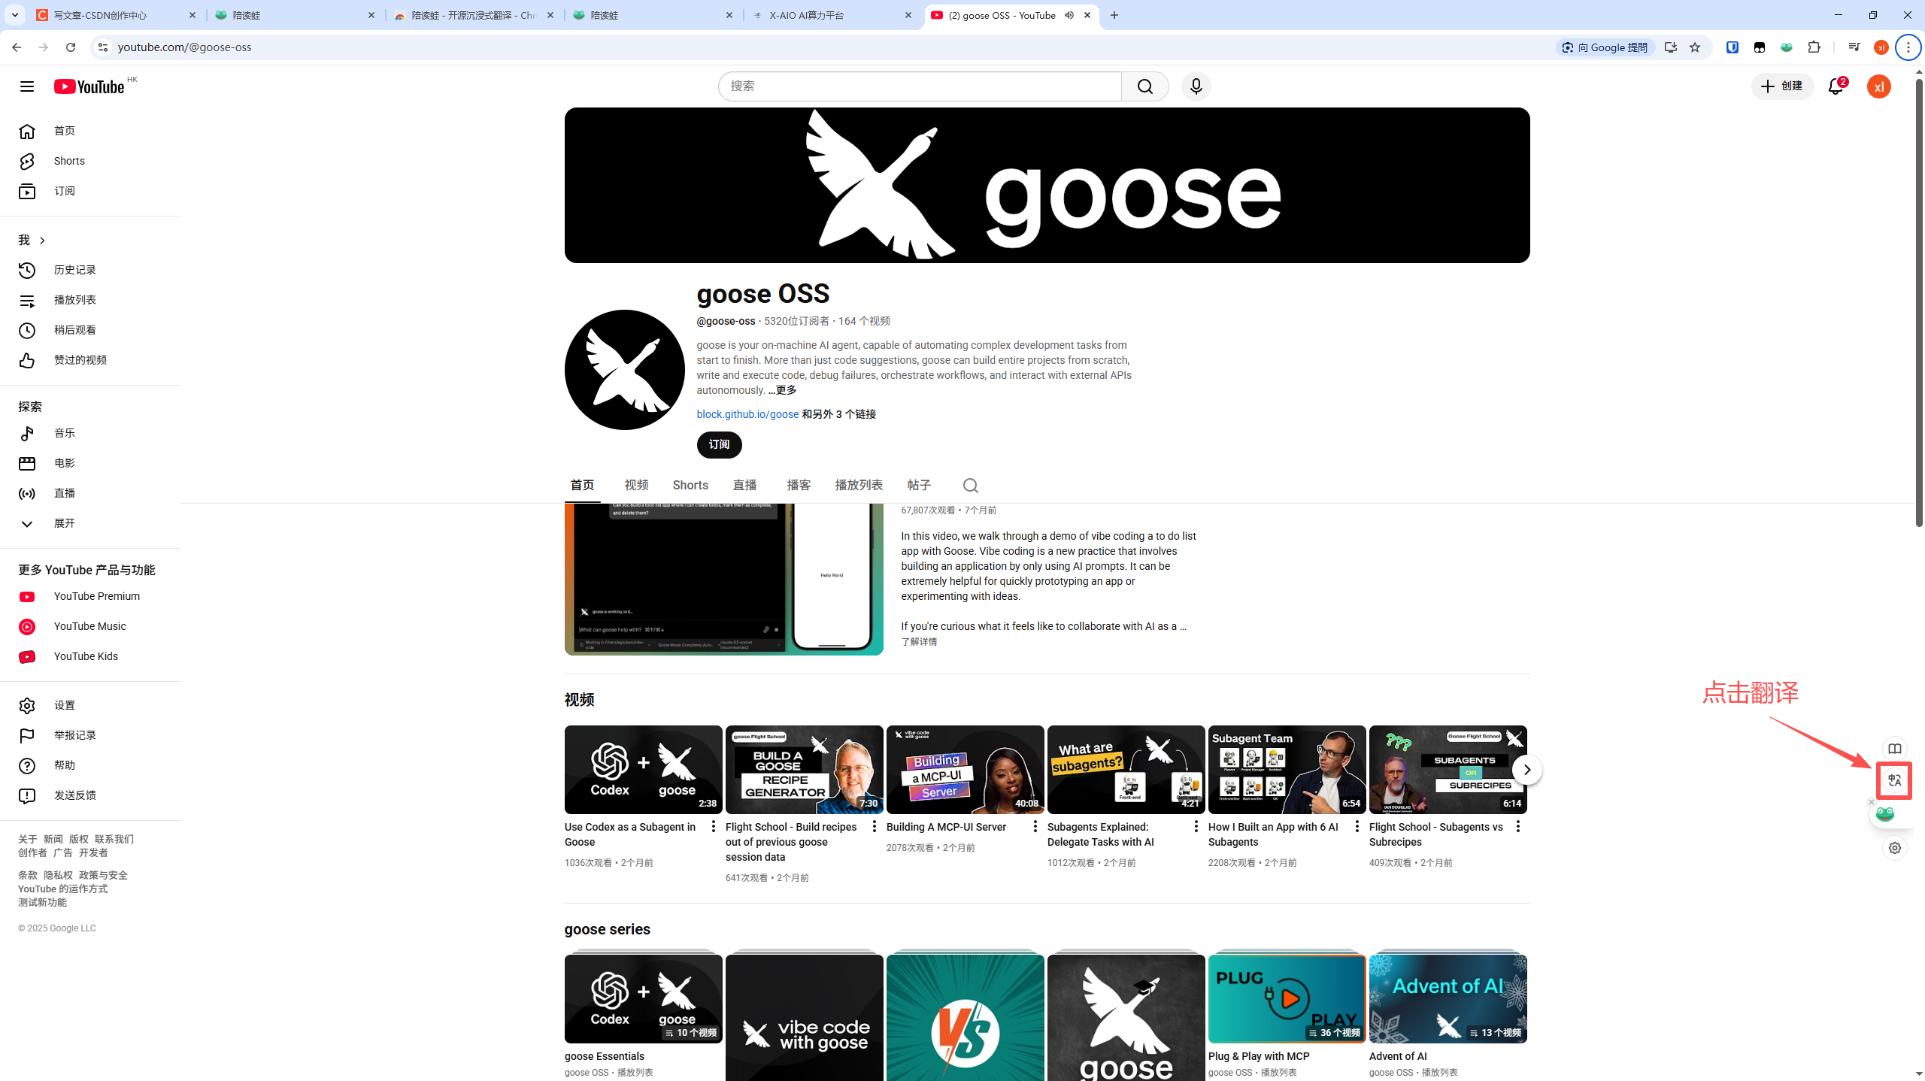Click the YouTube search magnifier button
Image resolution: width=1925 pixels, height=1081 pixels.
1144,86
